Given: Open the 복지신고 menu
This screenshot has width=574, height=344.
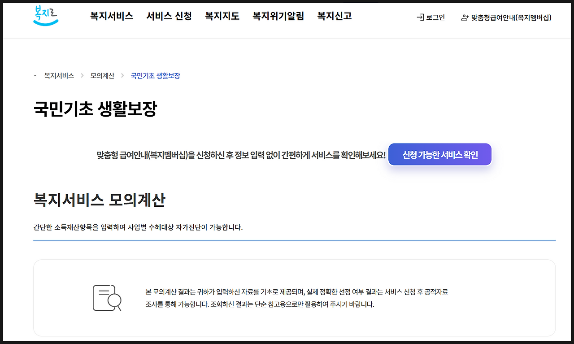Looking at the screenshot, I should [335, 17].
